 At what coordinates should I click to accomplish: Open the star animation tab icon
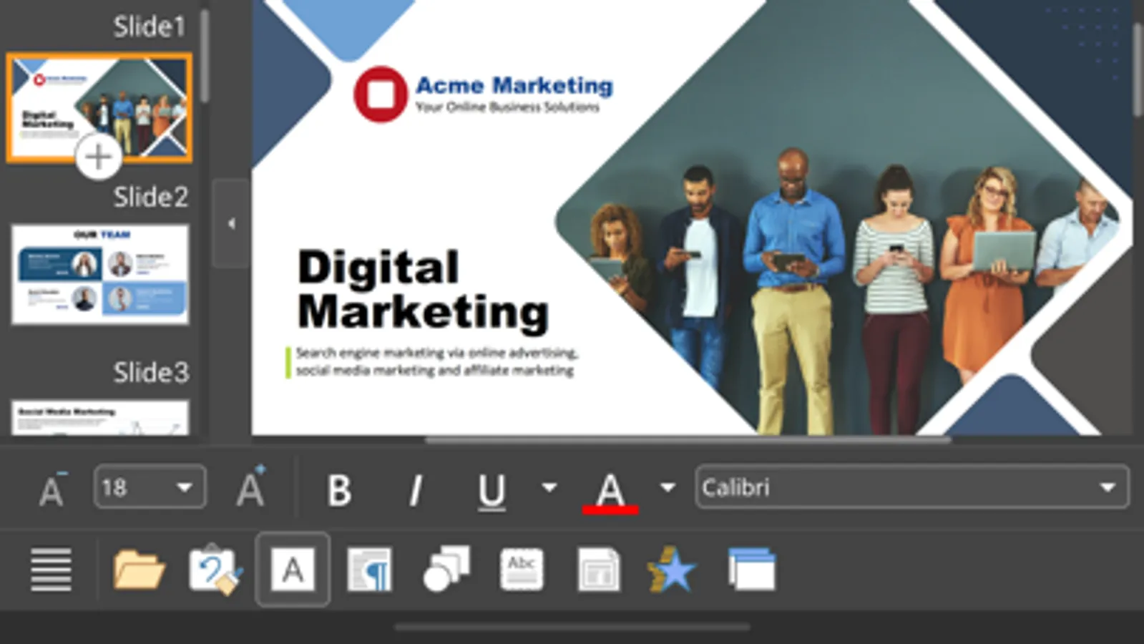[672, 570]
